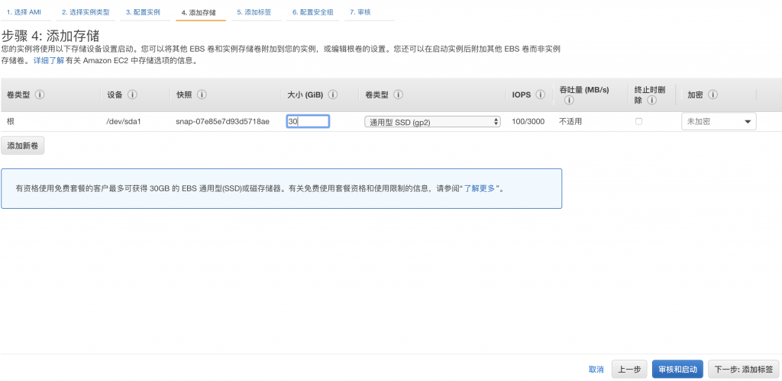Go to step 3. 配置实例 tab
Screen dimensions: 782x381
(143, 12)
